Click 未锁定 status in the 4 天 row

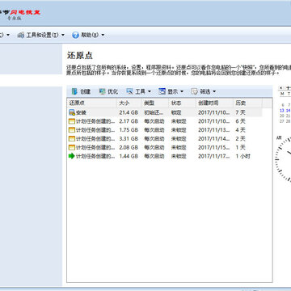click(179, 130)
